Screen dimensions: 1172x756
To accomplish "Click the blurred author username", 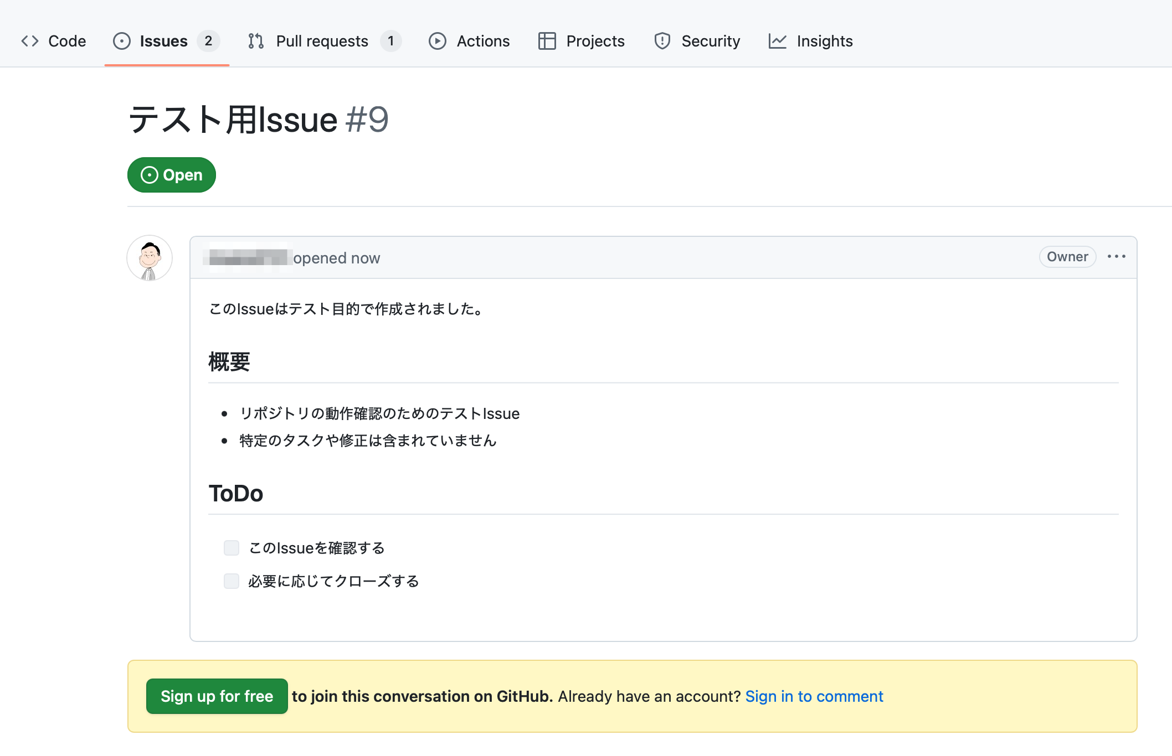I will pyautogui.click(x=248, y=258).
